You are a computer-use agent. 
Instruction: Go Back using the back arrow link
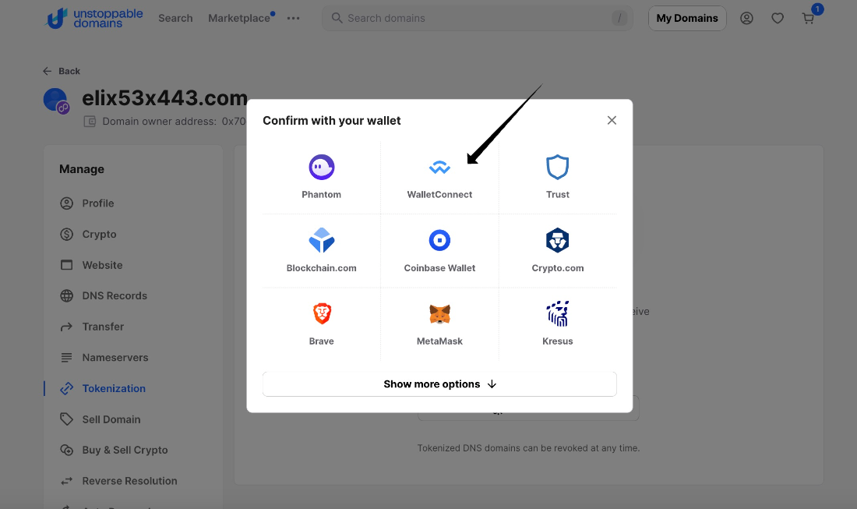point(62,71)
